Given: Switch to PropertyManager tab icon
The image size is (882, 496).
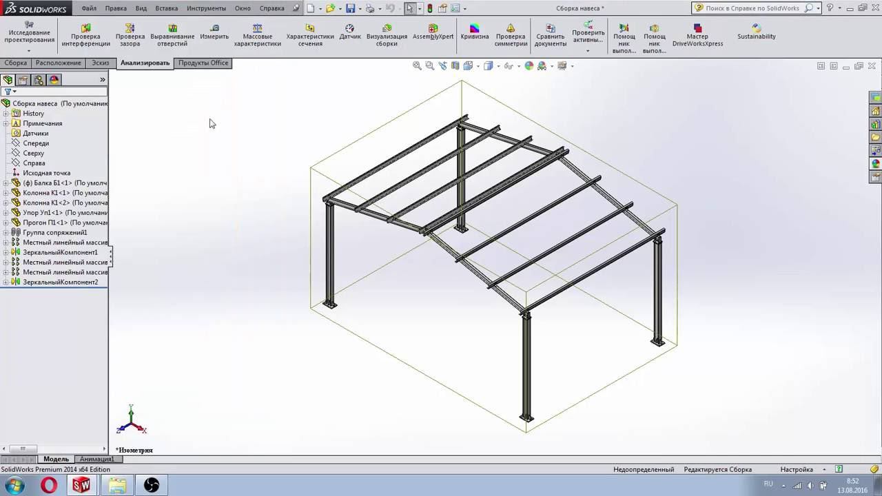Looking at the screenshot, I should click(23, 80).
